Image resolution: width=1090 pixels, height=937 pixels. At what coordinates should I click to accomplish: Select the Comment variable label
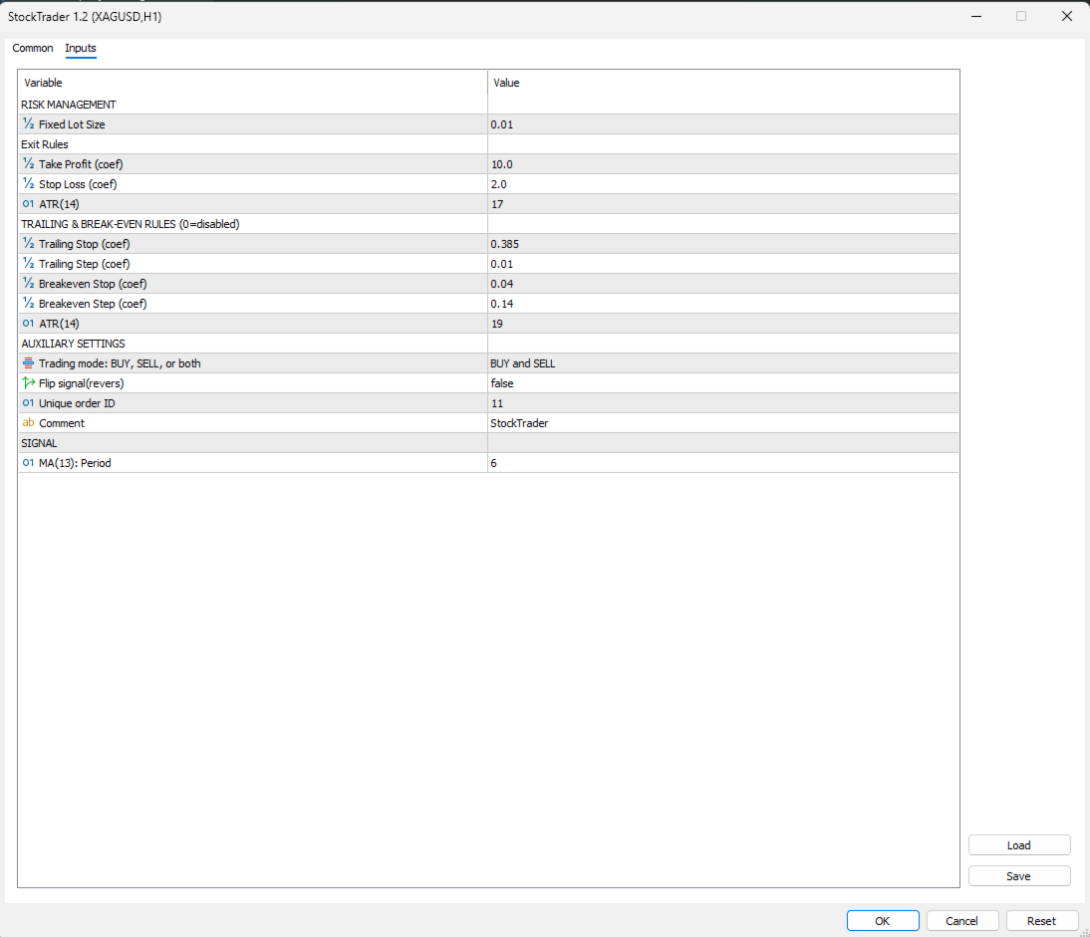click(x=61, y=423)
